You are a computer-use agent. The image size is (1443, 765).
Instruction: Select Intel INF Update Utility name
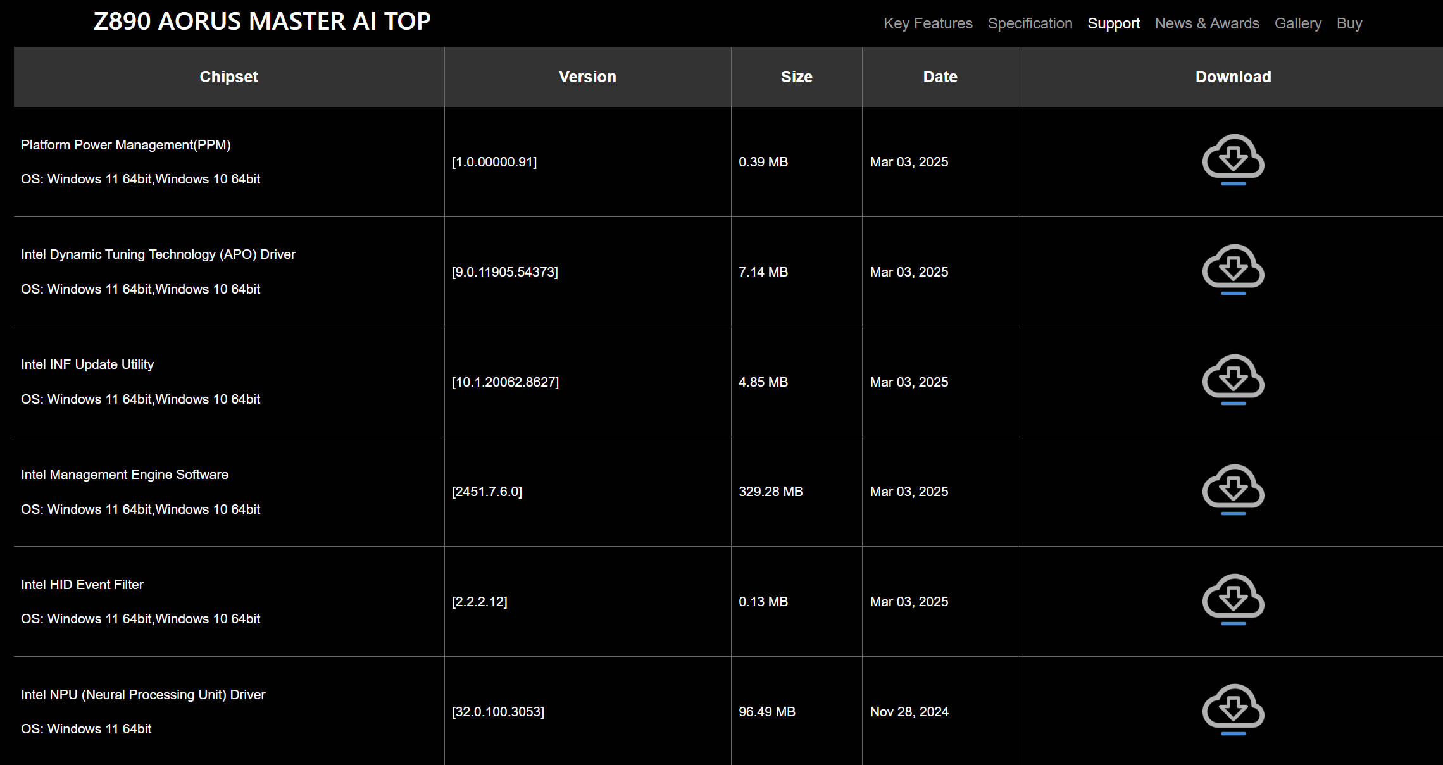[x=87, y=364]
